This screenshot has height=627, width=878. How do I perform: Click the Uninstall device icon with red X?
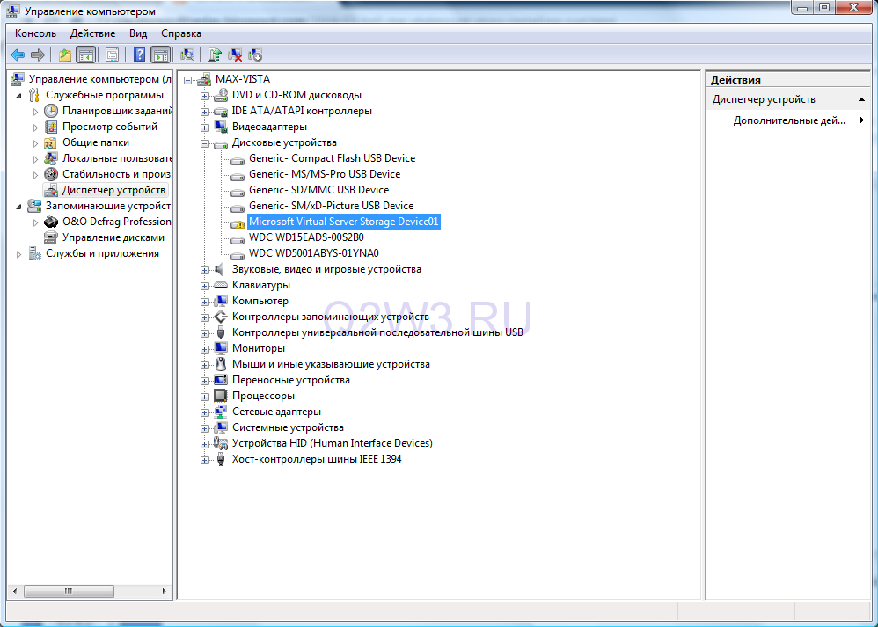(235, 55)
